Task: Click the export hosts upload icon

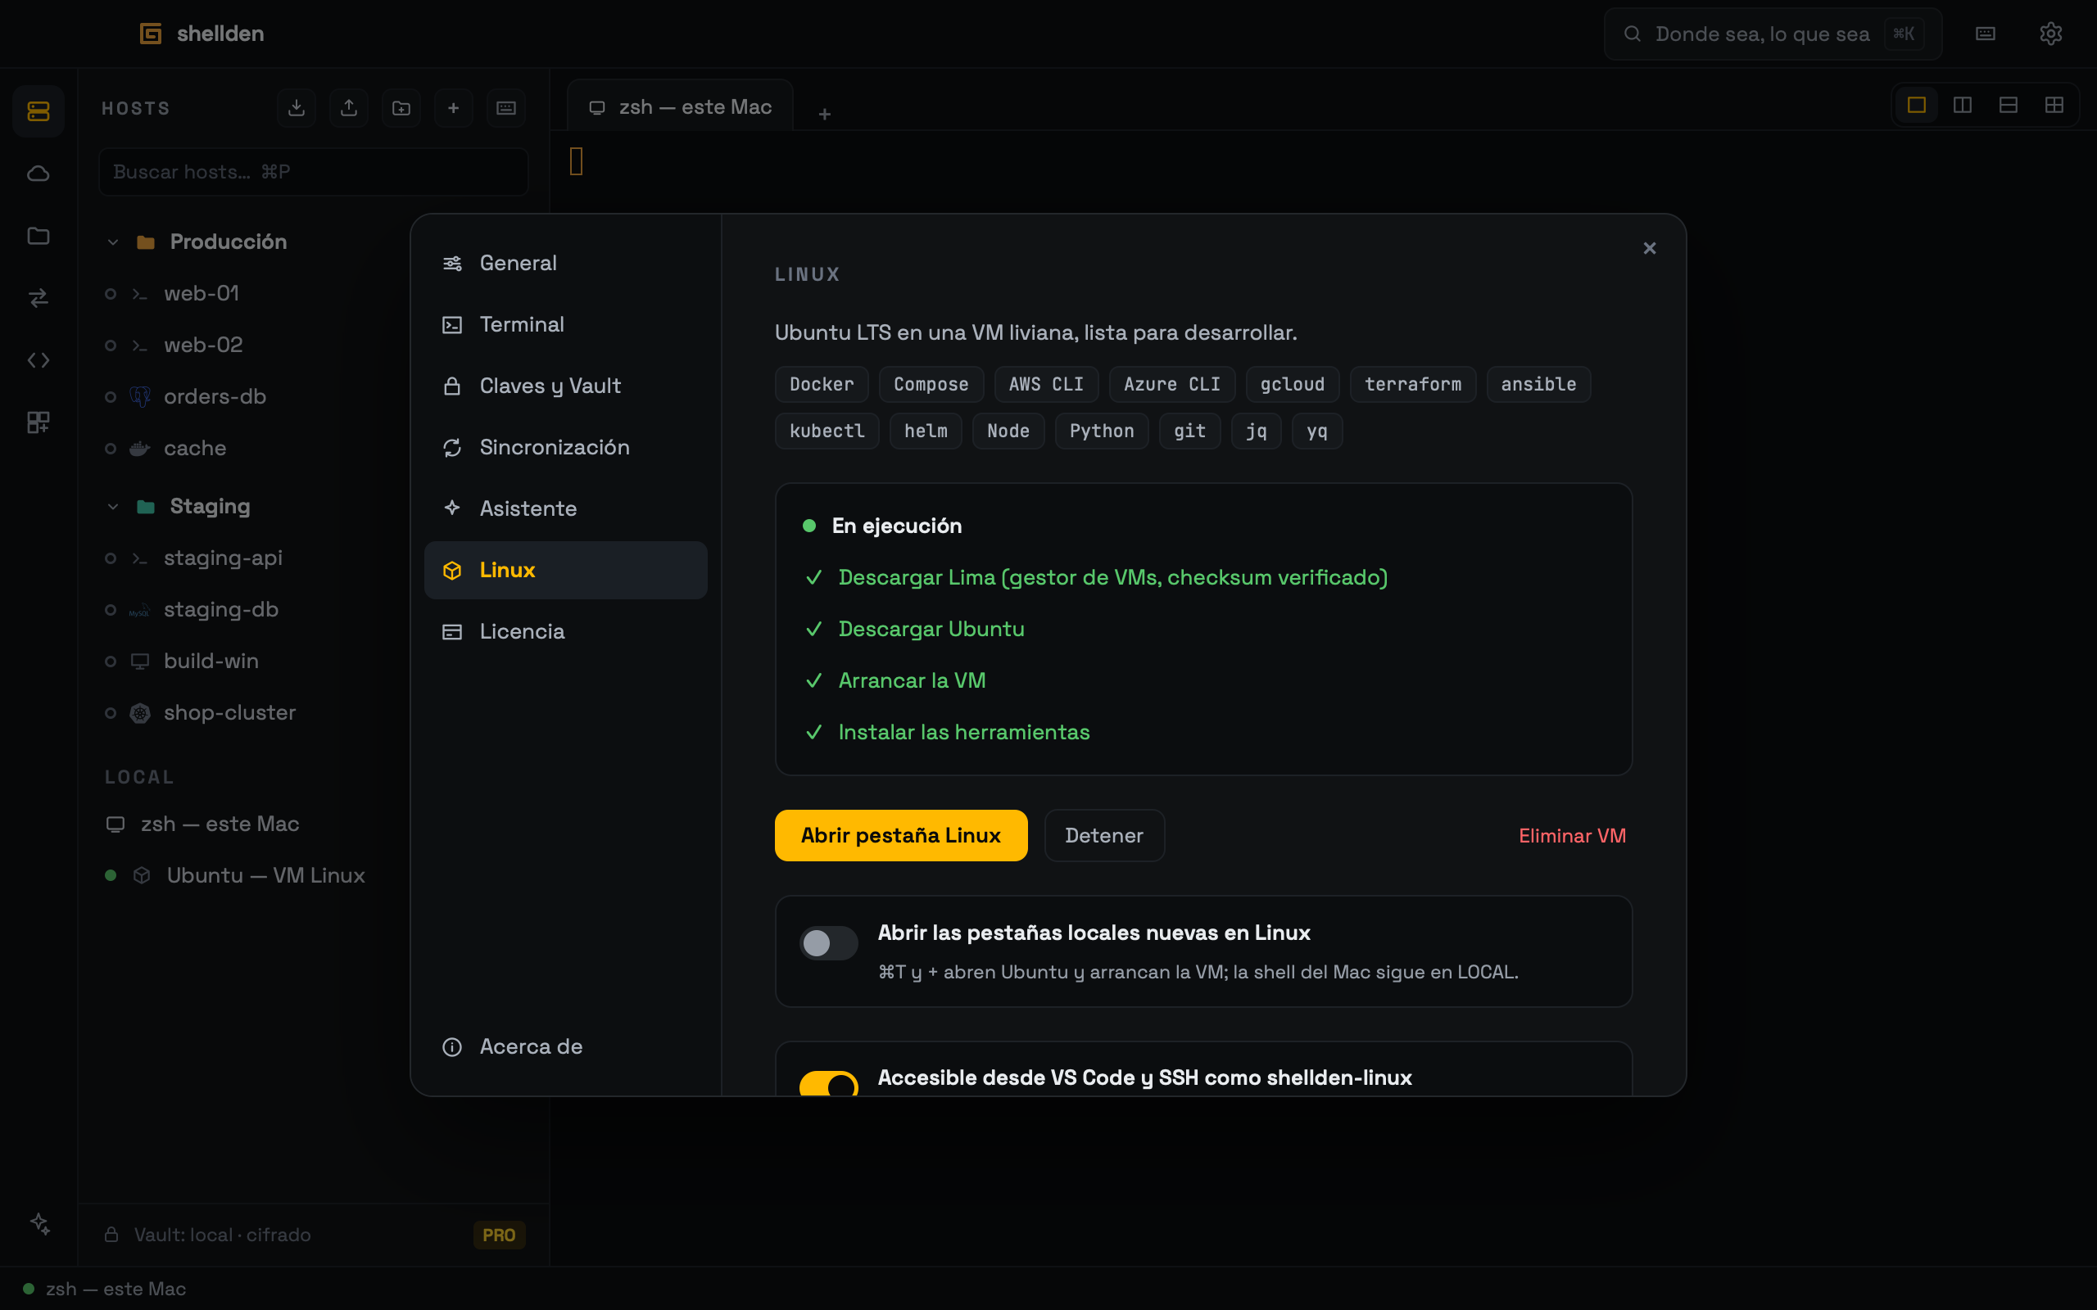Action: tap(348, 107)
